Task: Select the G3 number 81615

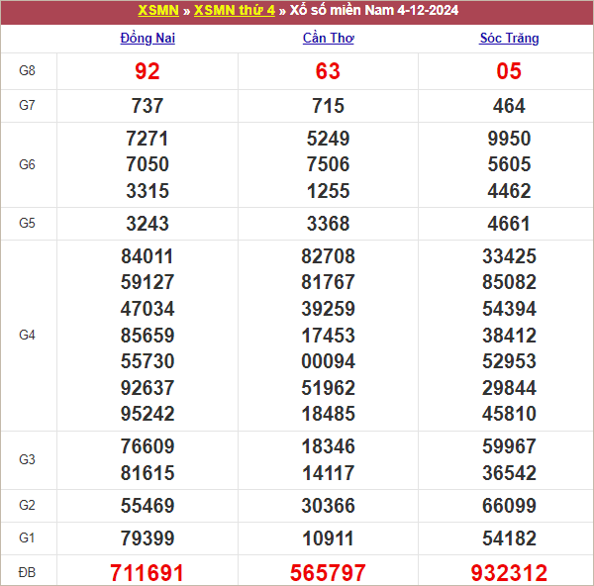Action: (148, 473)
